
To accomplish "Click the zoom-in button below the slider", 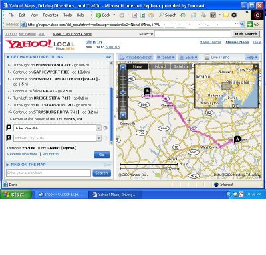I will coord(123,115).
